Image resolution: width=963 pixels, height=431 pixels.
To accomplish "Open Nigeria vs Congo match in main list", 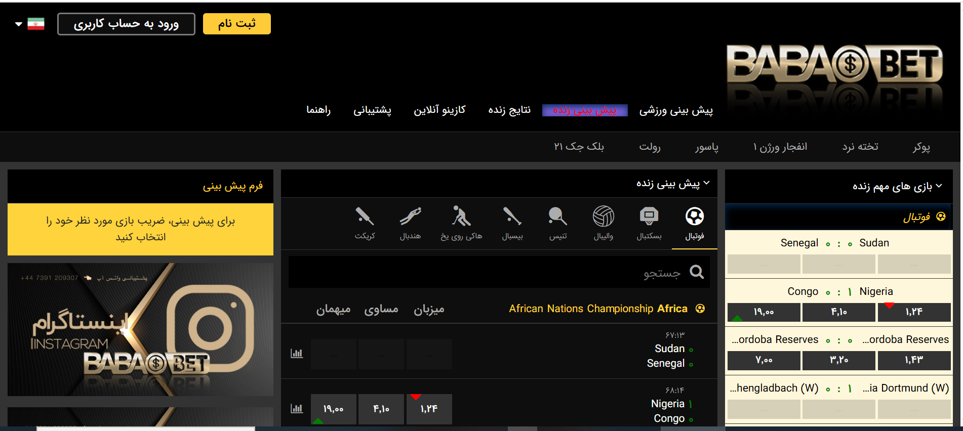I will click(671, 411).
